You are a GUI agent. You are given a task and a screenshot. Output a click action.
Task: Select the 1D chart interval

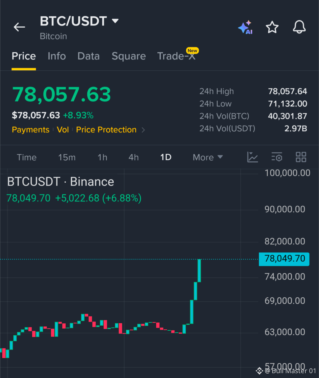click(166, 157)
